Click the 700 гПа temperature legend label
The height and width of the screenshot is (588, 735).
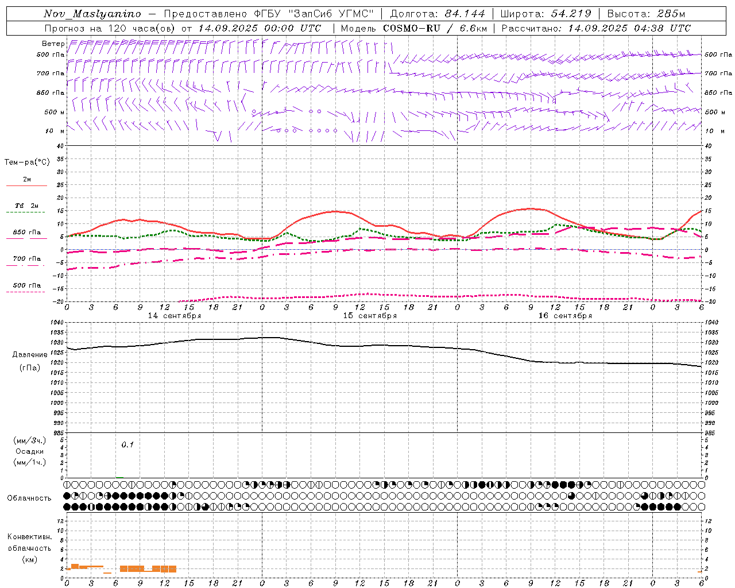point(26,258)
